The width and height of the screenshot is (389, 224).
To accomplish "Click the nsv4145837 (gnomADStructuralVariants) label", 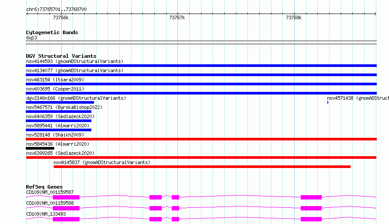I will [x=102, y=162].
